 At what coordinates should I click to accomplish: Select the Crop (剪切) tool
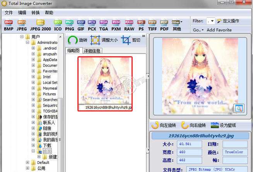pos(130,40)
